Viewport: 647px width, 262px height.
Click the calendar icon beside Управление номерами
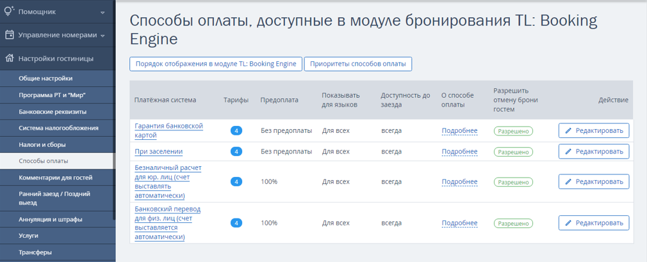pyautogui.click(x=10, y=35)
